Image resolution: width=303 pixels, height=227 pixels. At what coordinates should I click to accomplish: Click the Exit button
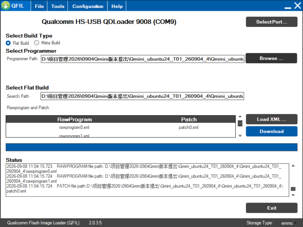click(x=272, y=208)
